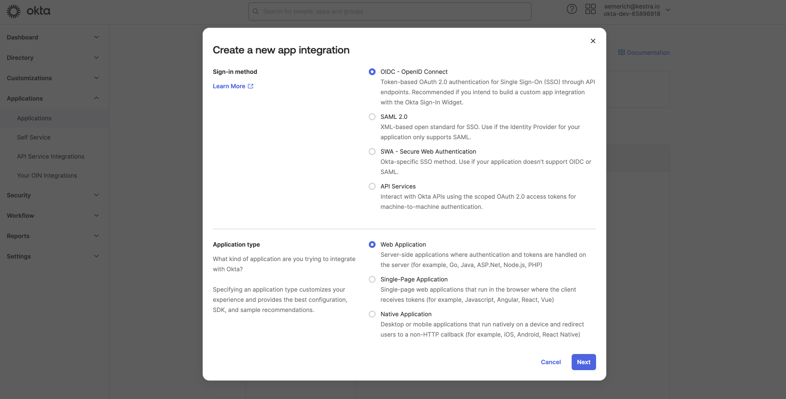Select the SAML 2.0 radio button
This screenshot has width=786, height=399.
372,117
